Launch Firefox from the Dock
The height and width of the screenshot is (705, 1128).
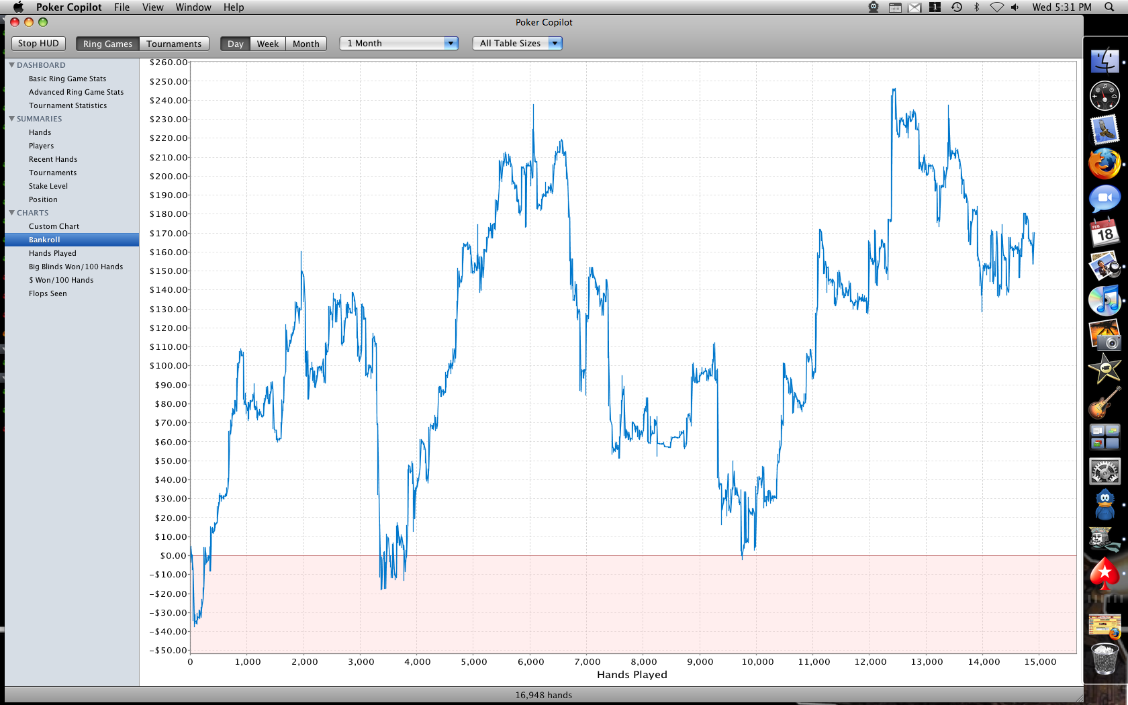[1104, 164]
